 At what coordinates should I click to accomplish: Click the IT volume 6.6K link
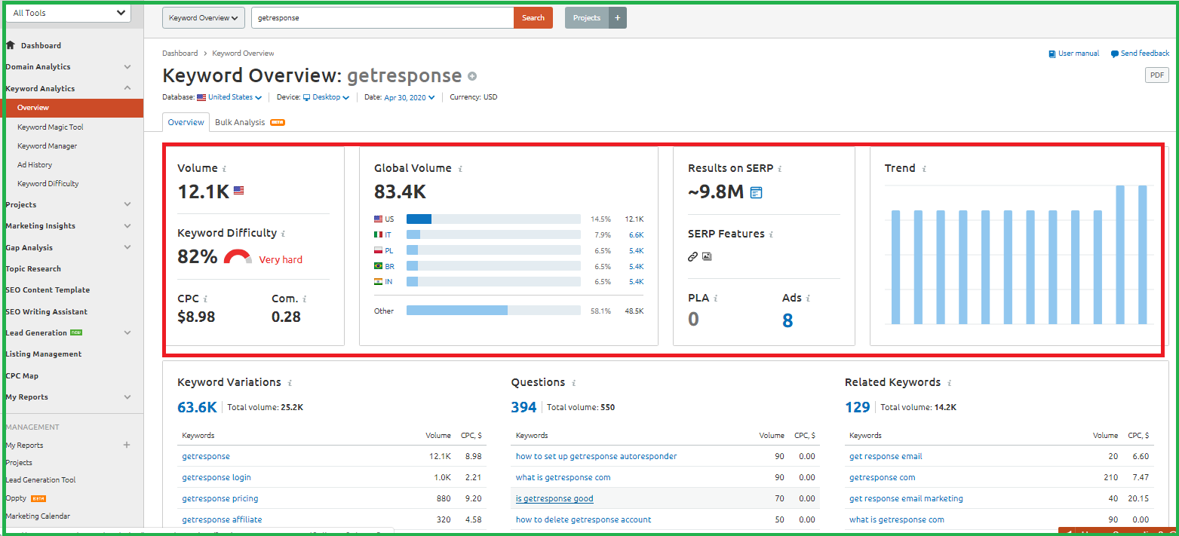[x=636, y=234]
